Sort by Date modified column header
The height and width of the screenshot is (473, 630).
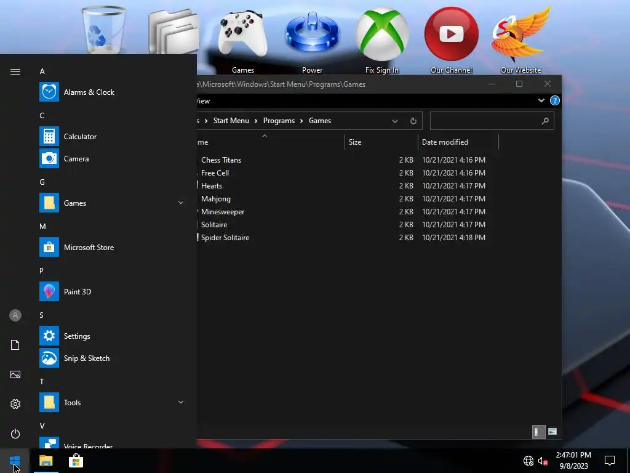click(458, 142)
